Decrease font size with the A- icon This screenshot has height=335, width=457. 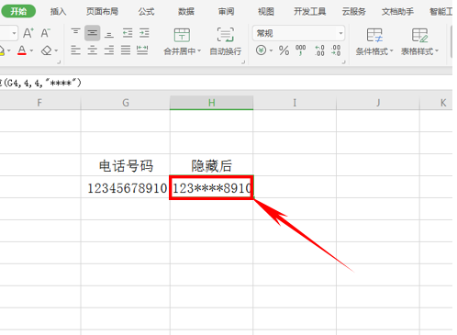click(45, 33)
